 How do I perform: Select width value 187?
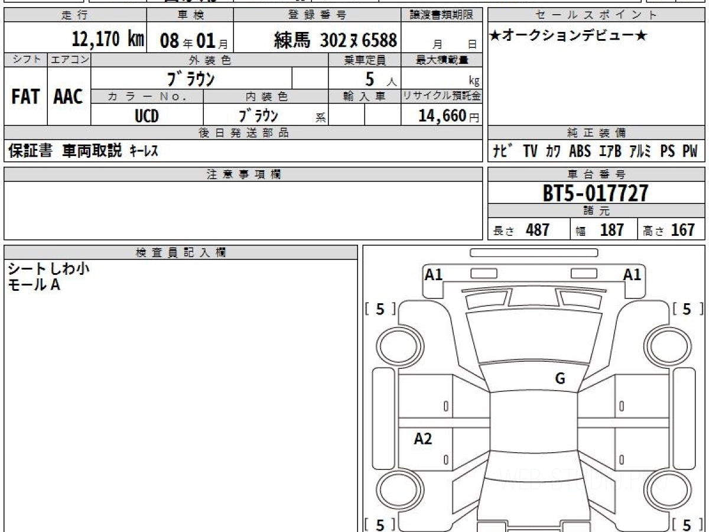(x=612, y=230)
